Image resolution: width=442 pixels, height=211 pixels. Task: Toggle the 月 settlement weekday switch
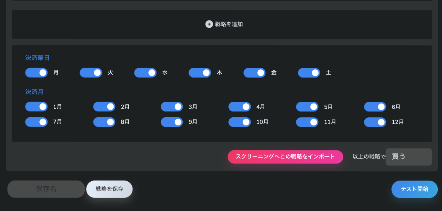(x=36, y=73)
